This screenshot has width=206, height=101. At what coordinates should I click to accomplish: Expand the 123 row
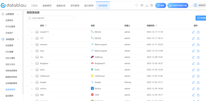(32, 38)
